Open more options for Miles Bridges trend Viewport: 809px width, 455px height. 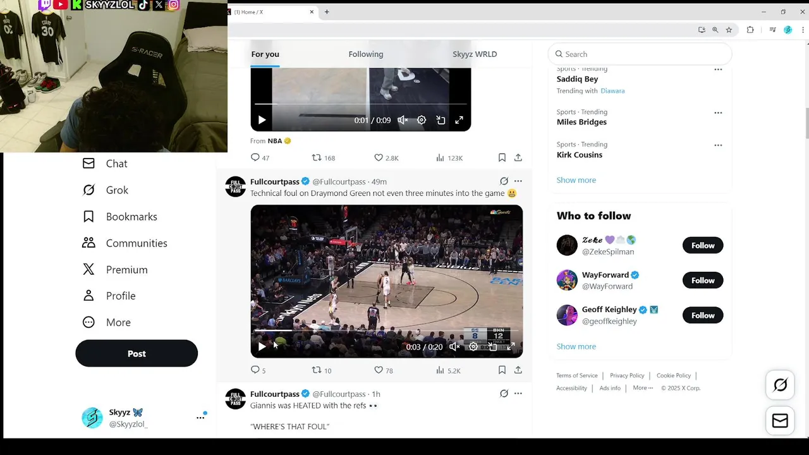click(718, 112)
